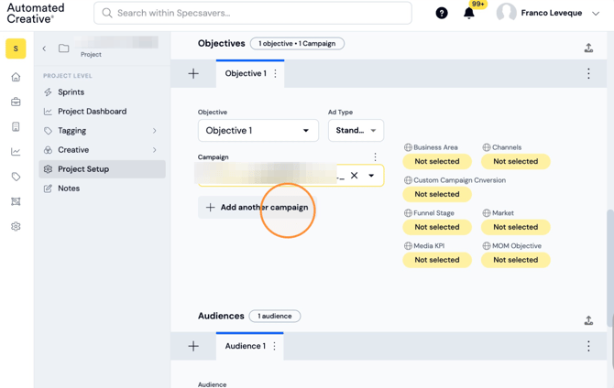Screen dimensions: 614x388
Task: Open the help question mark icon
Action: [442, 13]
